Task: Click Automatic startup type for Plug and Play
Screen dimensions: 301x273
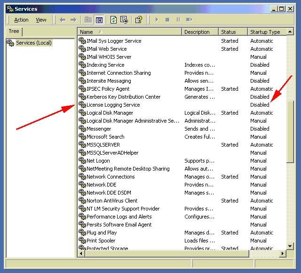Action: click(x=261, y=233)
